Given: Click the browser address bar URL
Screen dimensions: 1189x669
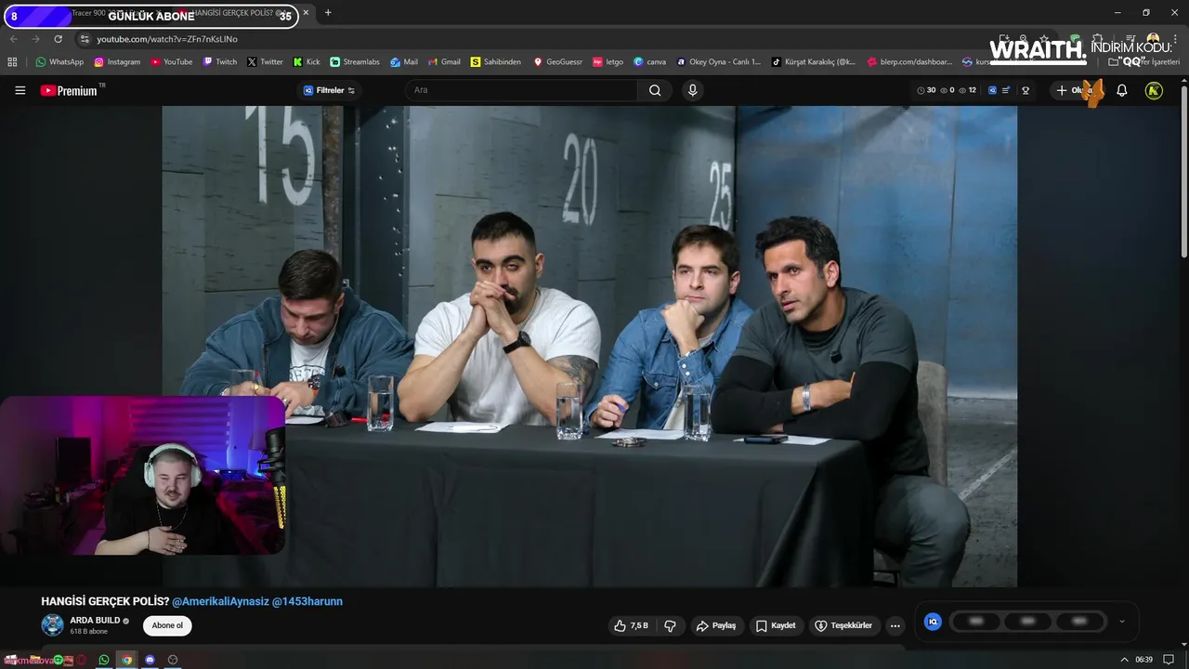Looking at the screenshot, I should pyautogui.click(x=167, y=39).
